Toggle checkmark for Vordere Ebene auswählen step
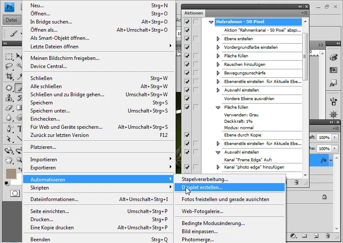The image size is (343, 243). (187, 98)
